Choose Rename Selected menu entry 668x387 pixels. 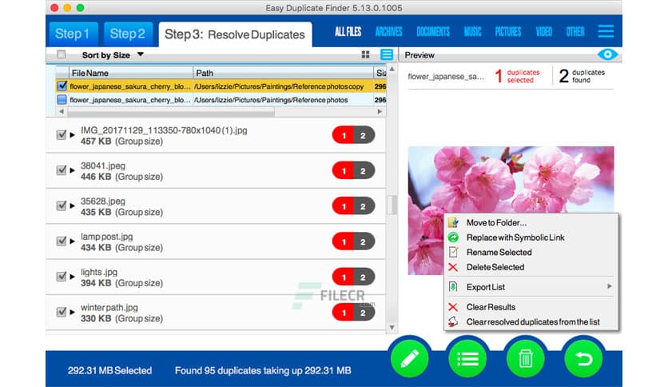pyautogui.click(x=531, y=253)
